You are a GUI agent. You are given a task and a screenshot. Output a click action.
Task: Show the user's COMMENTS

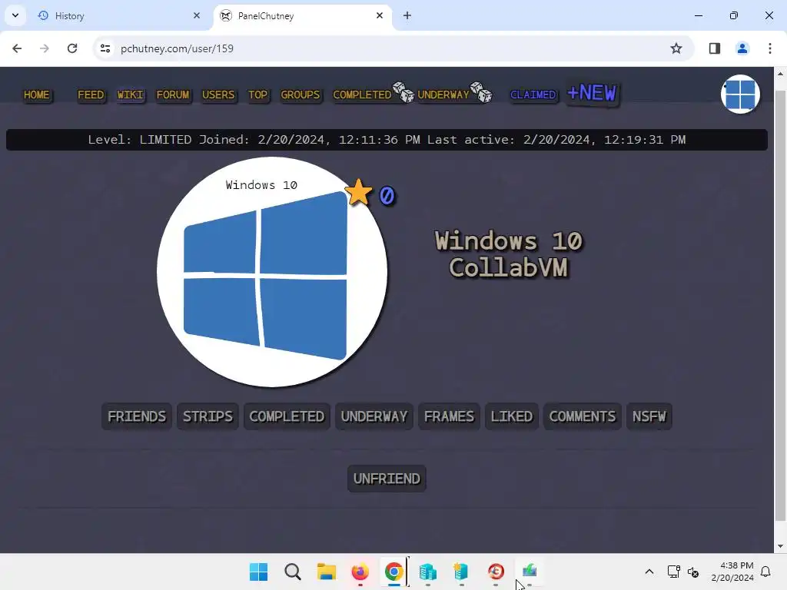click(583, 416)
